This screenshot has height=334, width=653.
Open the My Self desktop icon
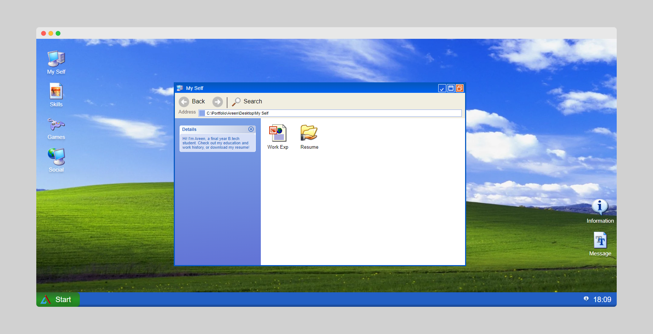coord(56,62)
